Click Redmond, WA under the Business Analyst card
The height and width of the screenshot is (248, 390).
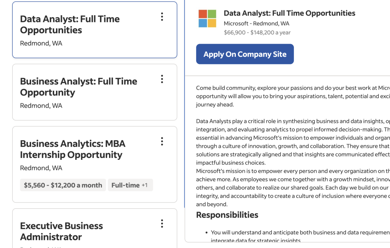coord(41,106)
